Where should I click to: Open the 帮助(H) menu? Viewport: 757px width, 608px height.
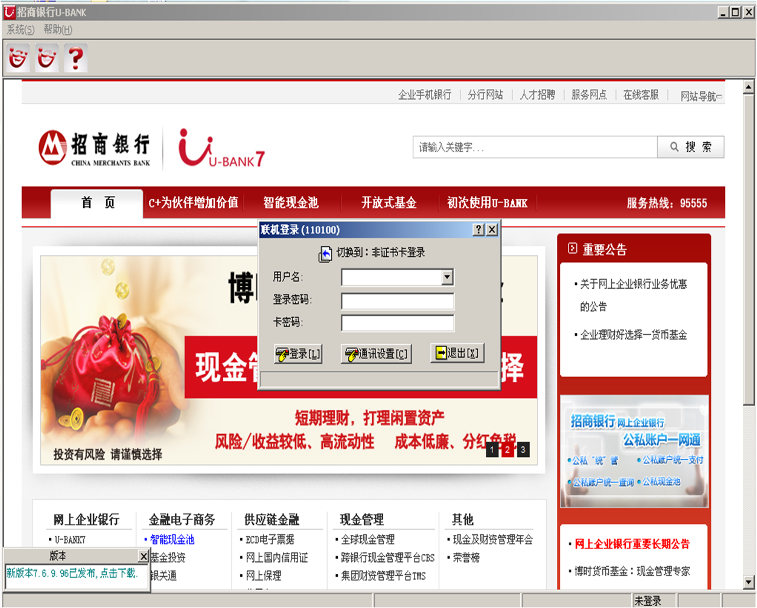click(58, 30)
